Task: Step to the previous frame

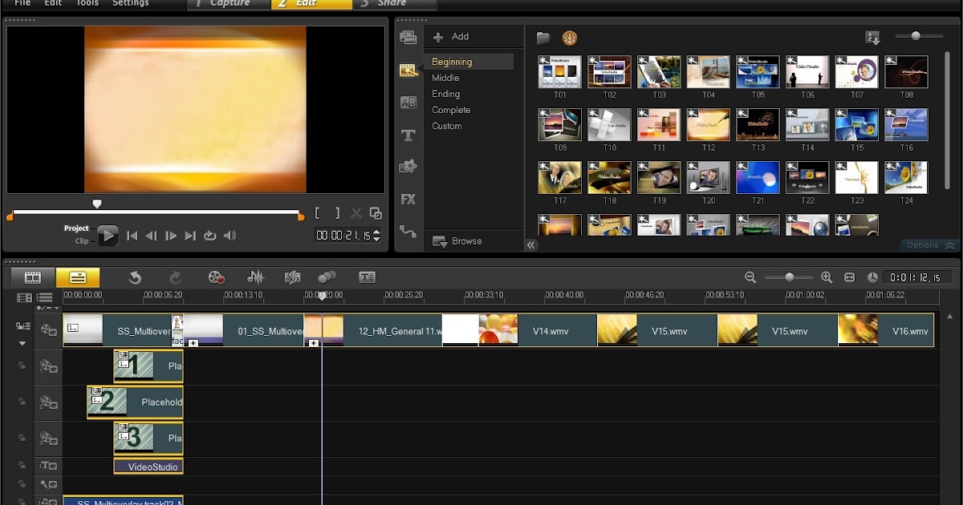Action: (x=151, y=236)
